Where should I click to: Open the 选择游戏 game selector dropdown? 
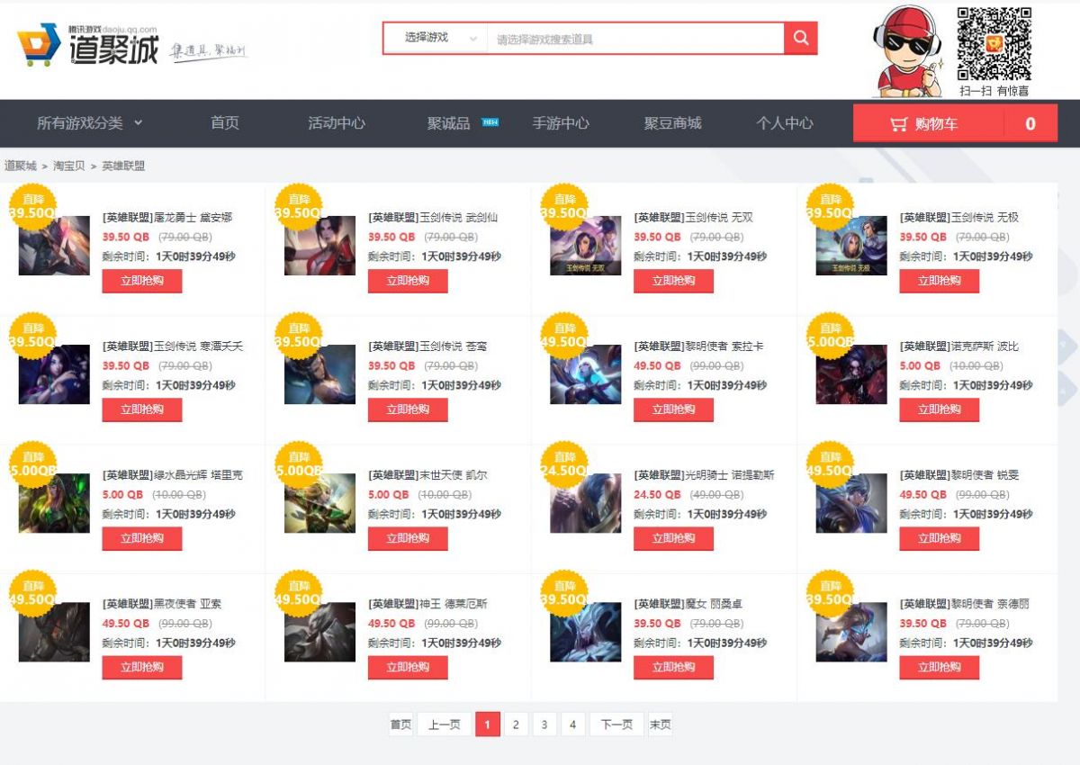(433, 38)
